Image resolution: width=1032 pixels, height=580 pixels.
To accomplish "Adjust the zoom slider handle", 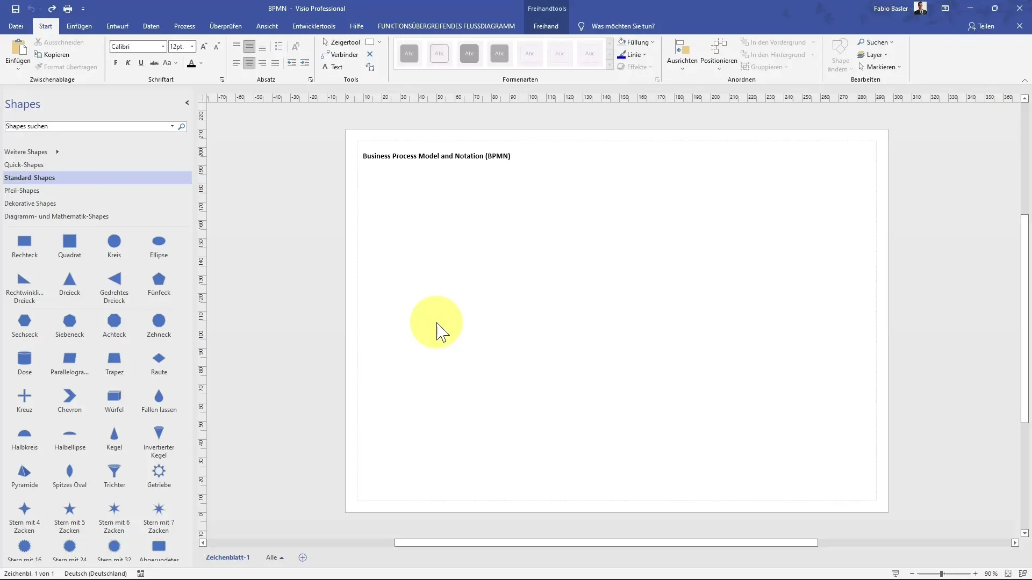I will (x=942, y=574).
